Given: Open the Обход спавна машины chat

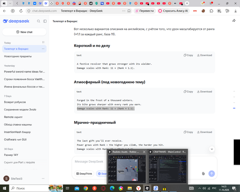Looking at the screenshot, I should point(24,125).
